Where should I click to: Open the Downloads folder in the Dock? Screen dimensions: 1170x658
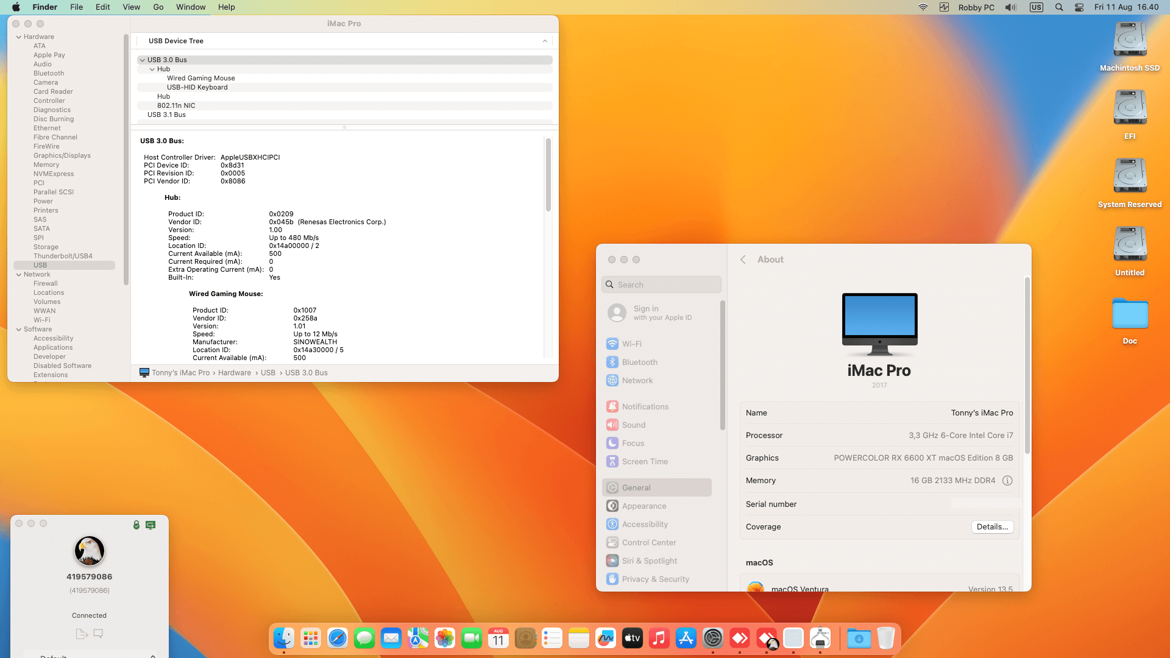[859, 638]
